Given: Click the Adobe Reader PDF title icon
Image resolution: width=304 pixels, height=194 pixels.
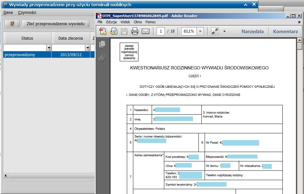Looking at the screenshot, I should (99, 16).
